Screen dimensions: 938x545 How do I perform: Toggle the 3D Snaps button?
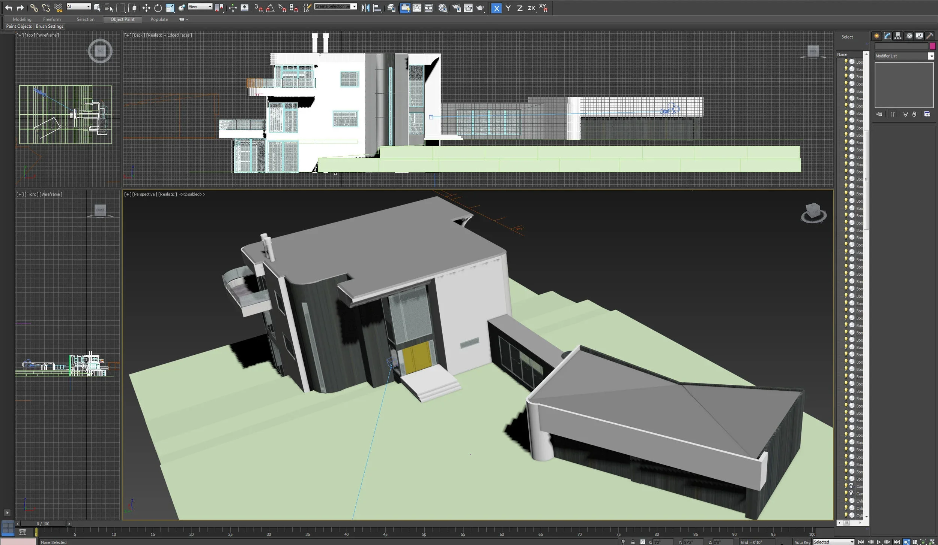pyautogui.click(x=258, y=8)
